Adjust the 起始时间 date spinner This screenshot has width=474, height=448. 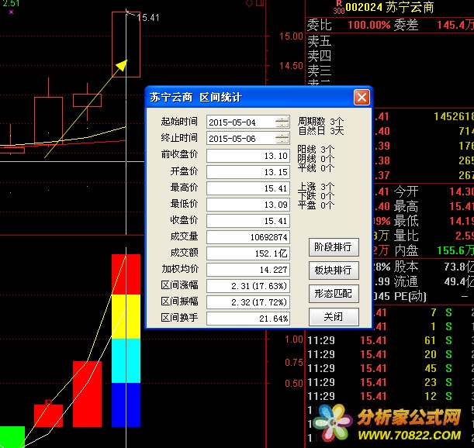tap(282, 122)
